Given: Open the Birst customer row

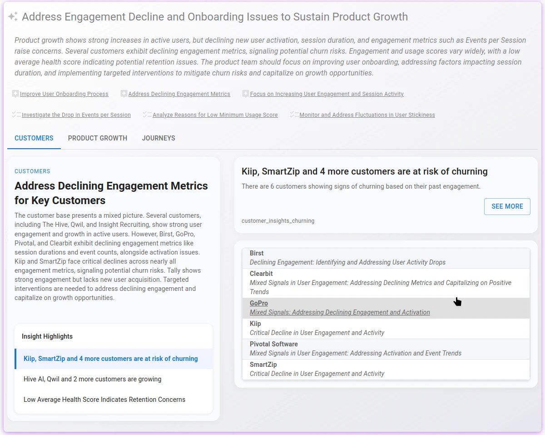Looking at the screenshot, I should (386, 258).
